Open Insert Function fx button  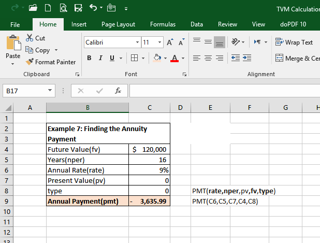click(x=118, y=91)
